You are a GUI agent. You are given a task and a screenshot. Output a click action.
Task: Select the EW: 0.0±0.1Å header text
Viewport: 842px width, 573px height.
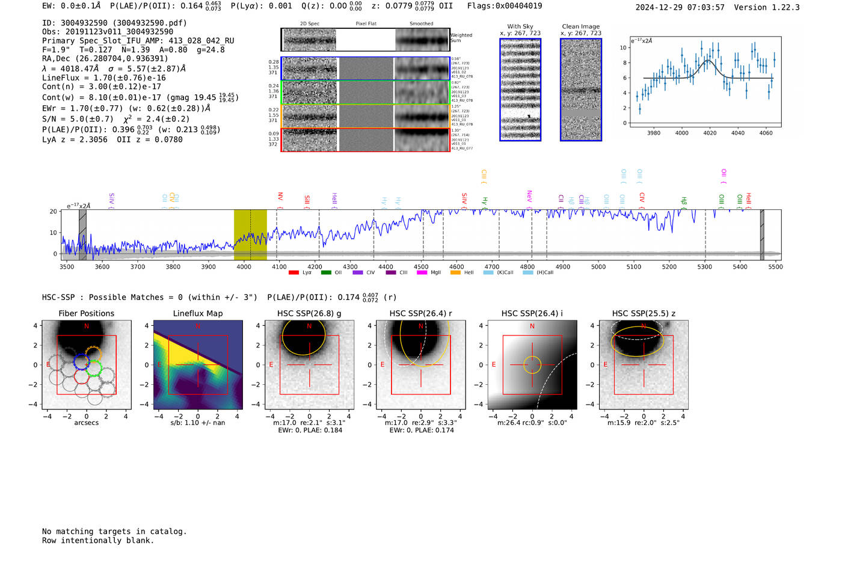point(72,6)
